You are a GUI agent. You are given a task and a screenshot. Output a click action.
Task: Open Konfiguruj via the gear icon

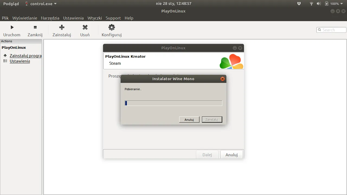point(112,27)
